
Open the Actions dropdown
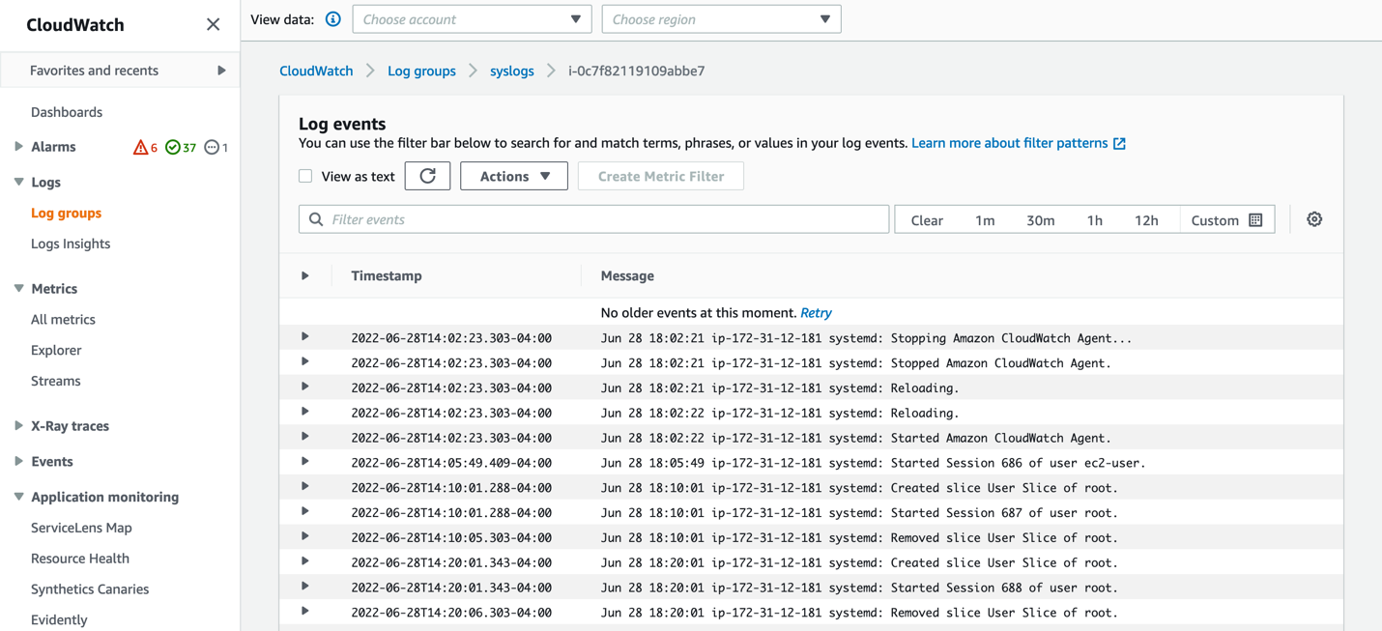[513, 176]
